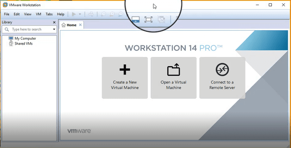Open the File menu
Image resolution: width=291 pixels, height=148 pixels.
click(7, 14)
